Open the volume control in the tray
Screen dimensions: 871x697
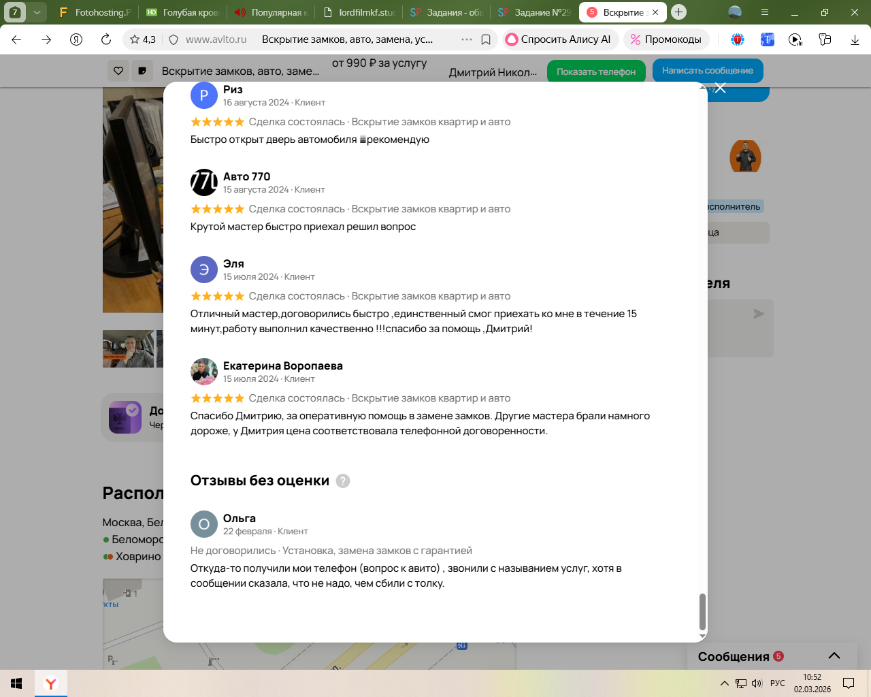pyautogui.click(x=757, y=683)
